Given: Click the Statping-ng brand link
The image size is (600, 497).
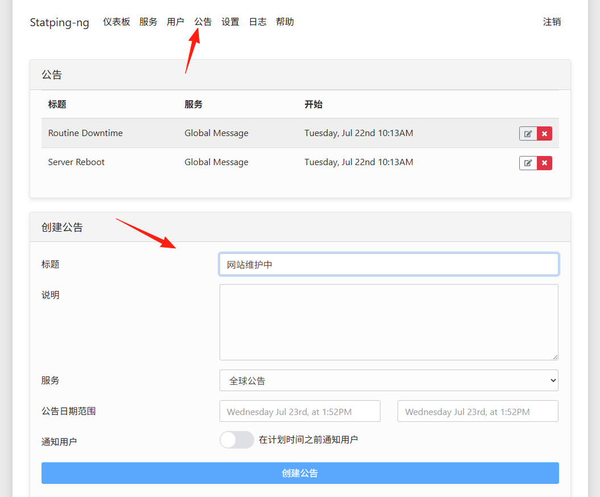Looking at the screenshot, I should click(x=59, y=23).
